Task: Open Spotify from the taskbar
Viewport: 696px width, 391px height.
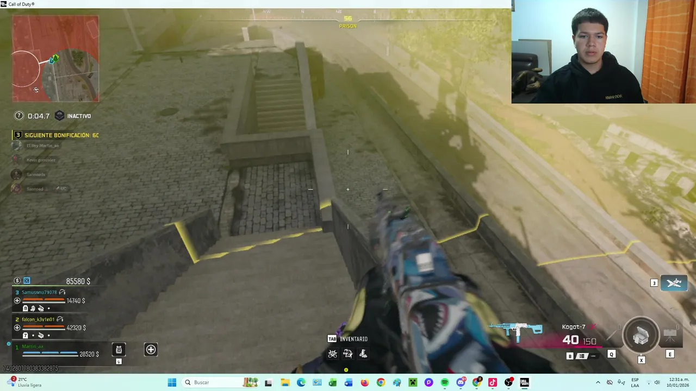Action: click(x=445, y=382)
